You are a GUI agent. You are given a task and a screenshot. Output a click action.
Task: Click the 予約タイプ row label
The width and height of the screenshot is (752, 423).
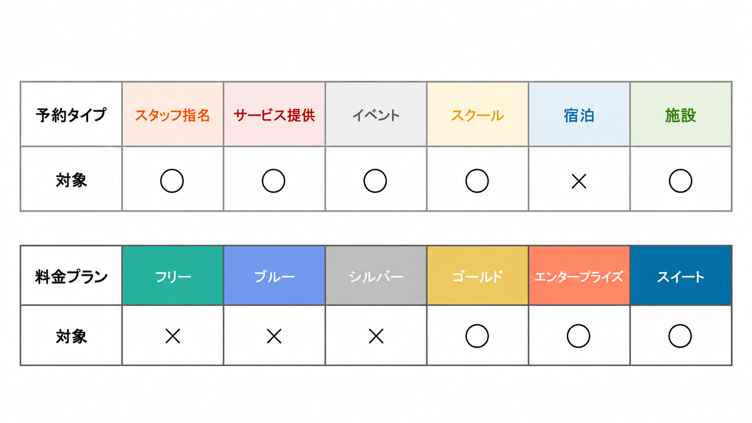coord(71,114)
